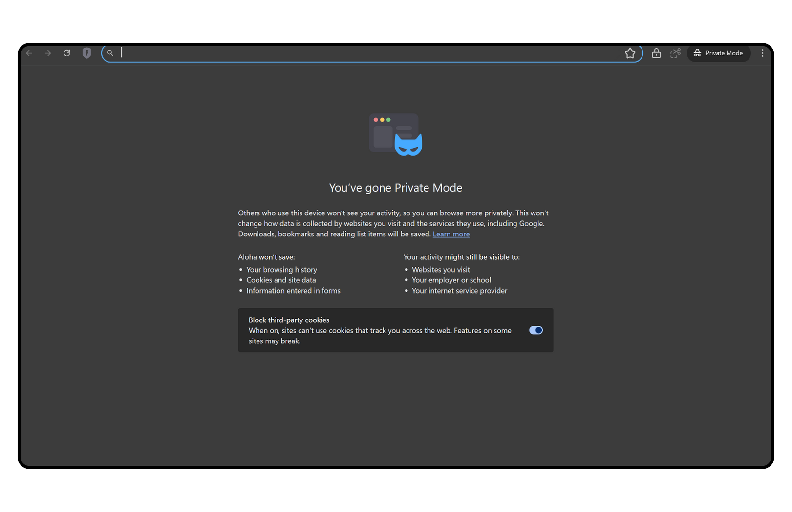Open the lock icon in the toolbar
Image resolution: width=792 pixels, height=512 pixels.
pyautogui.click(x=656, y=53)
